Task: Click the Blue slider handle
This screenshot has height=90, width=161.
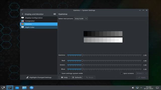Action: 82,69
